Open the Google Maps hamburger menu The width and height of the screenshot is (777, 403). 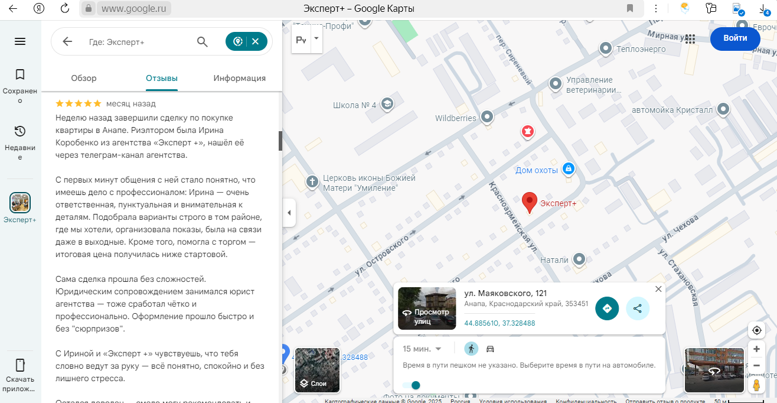point(20,41)
